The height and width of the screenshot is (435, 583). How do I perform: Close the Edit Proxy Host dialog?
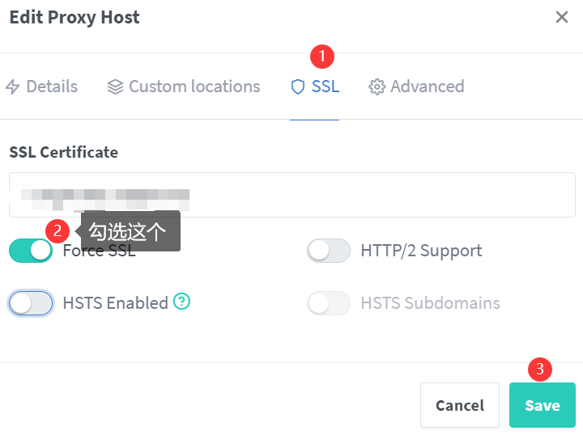[561, 18]
